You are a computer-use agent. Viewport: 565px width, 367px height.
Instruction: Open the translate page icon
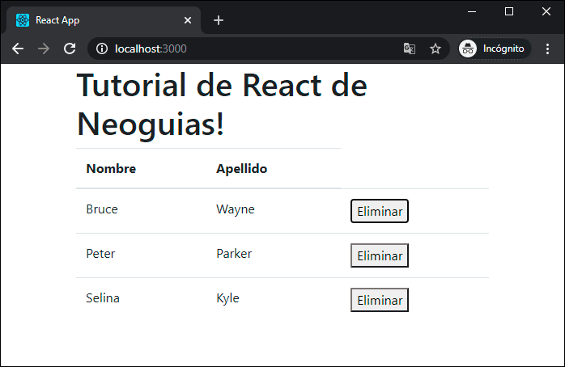click(x=410, y=49)
